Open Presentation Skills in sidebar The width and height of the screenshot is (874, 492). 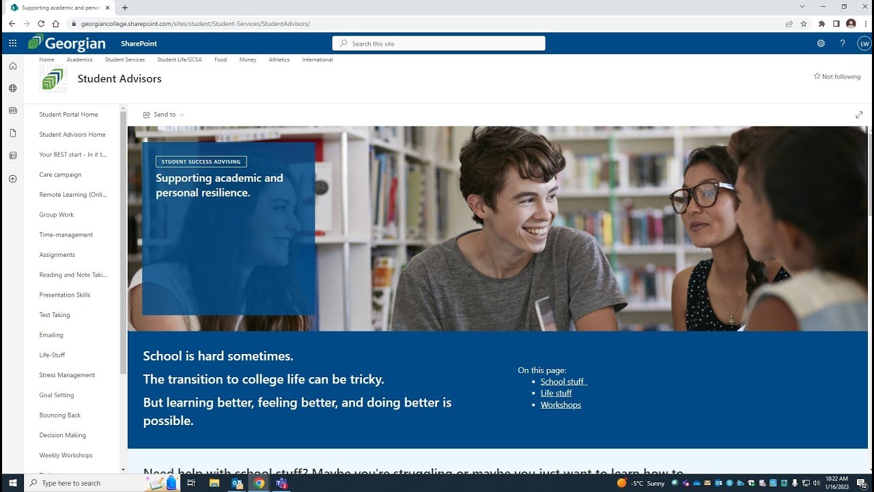65,295
